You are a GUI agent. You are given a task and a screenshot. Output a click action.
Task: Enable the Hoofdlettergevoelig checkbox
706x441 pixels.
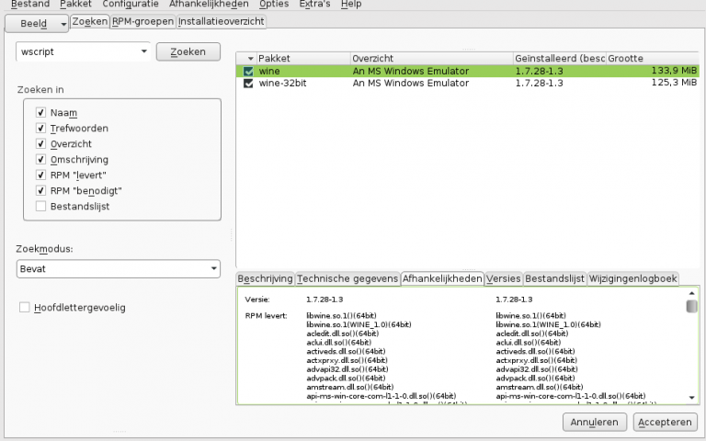[24, 307]
